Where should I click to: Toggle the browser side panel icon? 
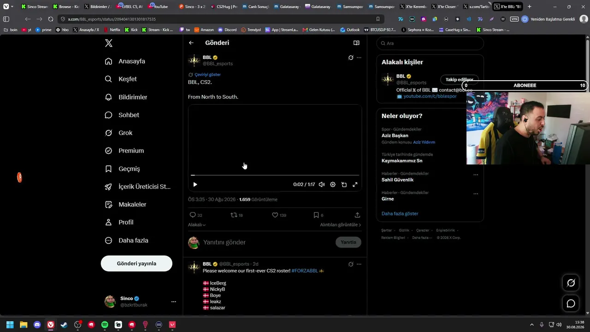pyautogui.click(x=6, y=19)
